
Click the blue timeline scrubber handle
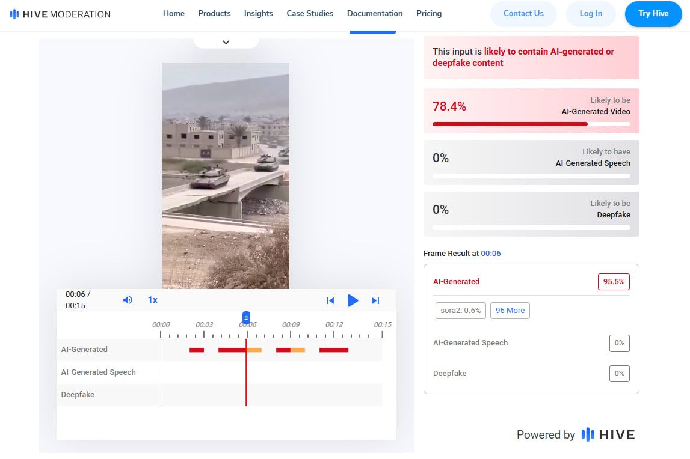(246, 317)
